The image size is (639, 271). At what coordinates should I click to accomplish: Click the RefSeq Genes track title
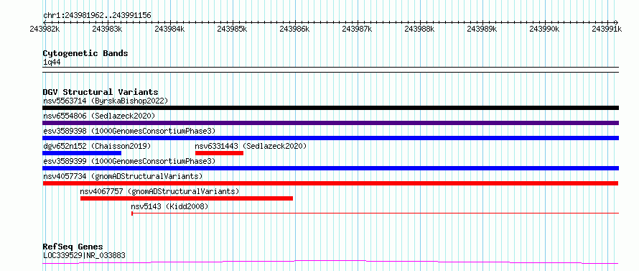73,247
